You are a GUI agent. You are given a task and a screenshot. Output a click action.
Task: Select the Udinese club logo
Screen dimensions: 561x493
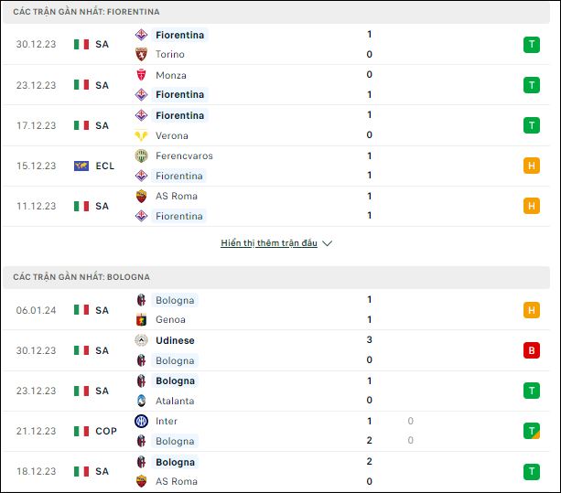click(x=141, y=340)
